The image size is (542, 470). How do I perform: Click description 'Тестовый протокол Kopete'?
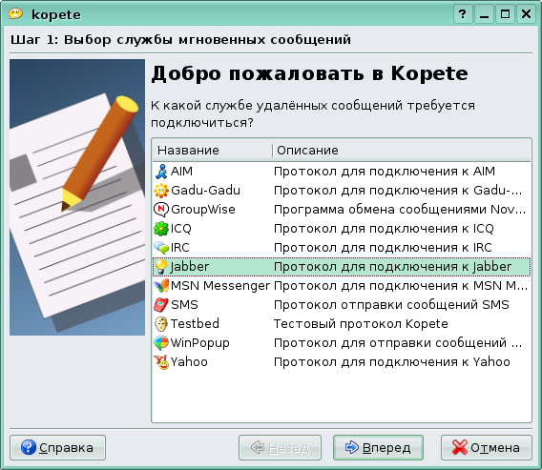(x=361, y=324)
